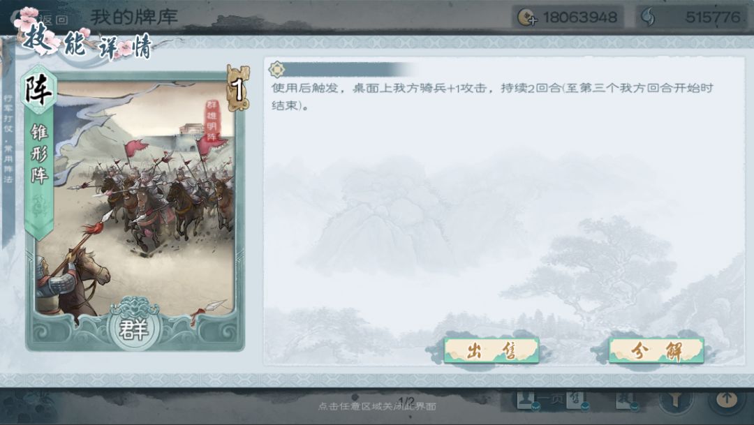Click the gold coin plus icon
The image size is (754, 425).
tap(527, 17)
